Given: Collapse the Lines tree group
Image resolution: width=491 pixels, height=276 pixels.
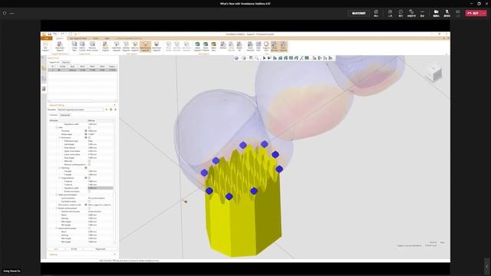Looking at the screenshot, I should pos(57,127).
